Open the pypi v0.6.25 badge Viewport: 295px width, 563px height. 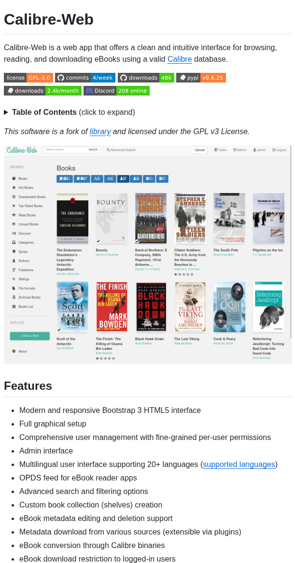click(x=201, y=78)
